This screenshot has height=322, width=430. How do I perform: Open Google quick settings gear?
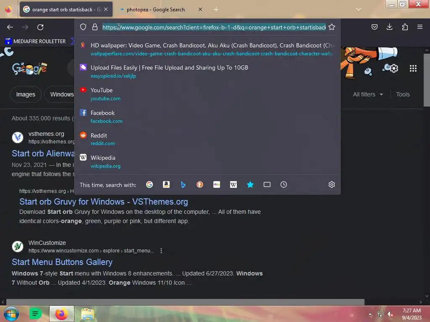(x=394, y=68)
